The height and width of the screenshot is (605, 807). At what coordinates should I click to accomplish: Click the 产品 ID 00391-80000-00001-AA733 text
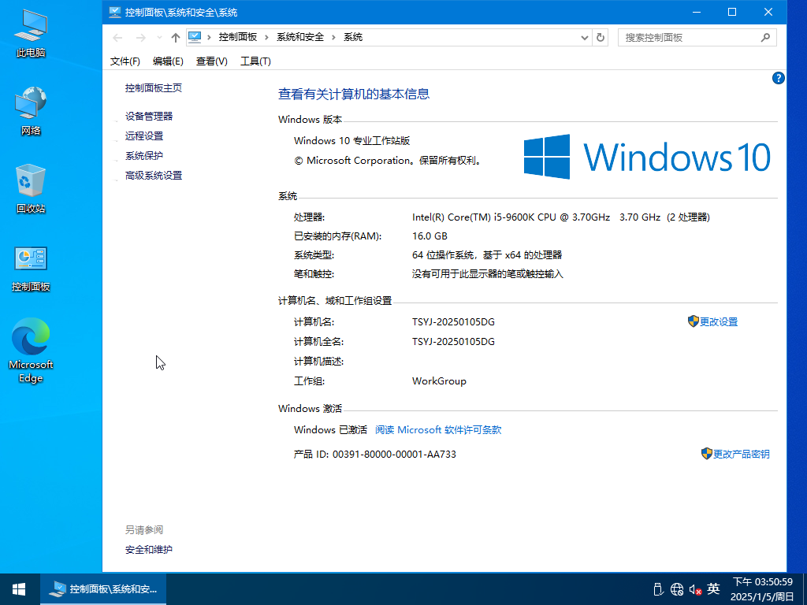point(374,455)
